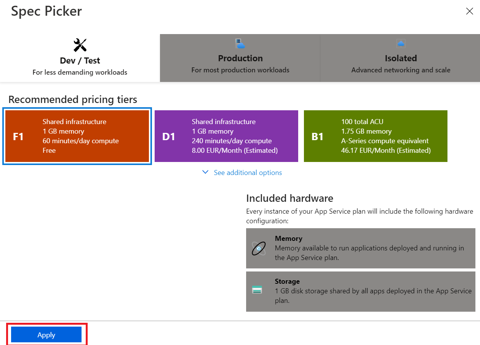Click the chevron next to See additional options
Screen dimensions: 480x345
point(205,172)
